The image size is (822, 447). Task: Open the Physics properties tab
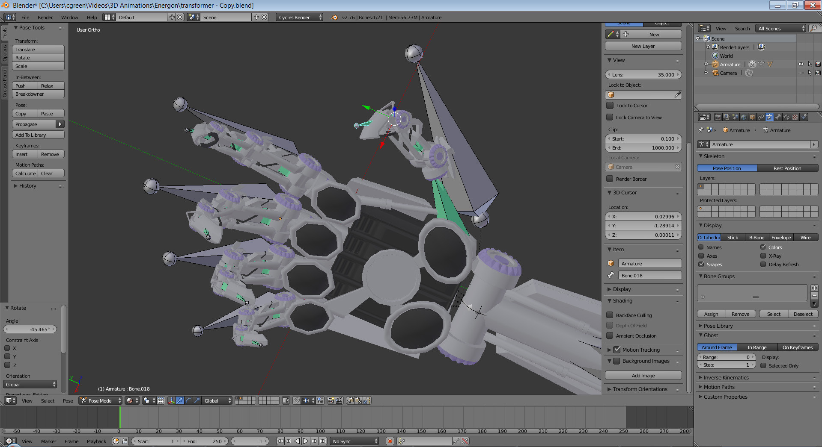coord(804,117)
